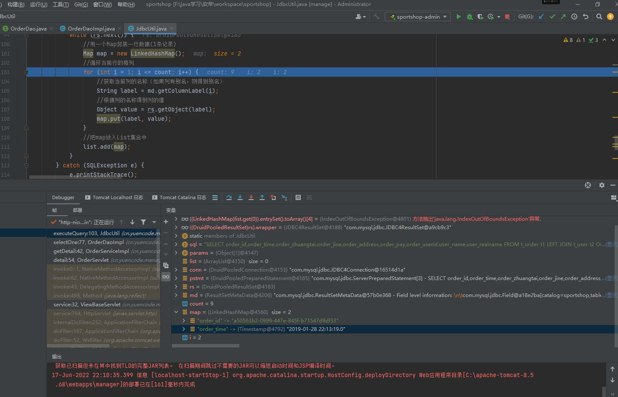Image resolution: width=618 pixels, height=397 pixels.
Task: Open the Git(G) menu
Action: point(81,4)
